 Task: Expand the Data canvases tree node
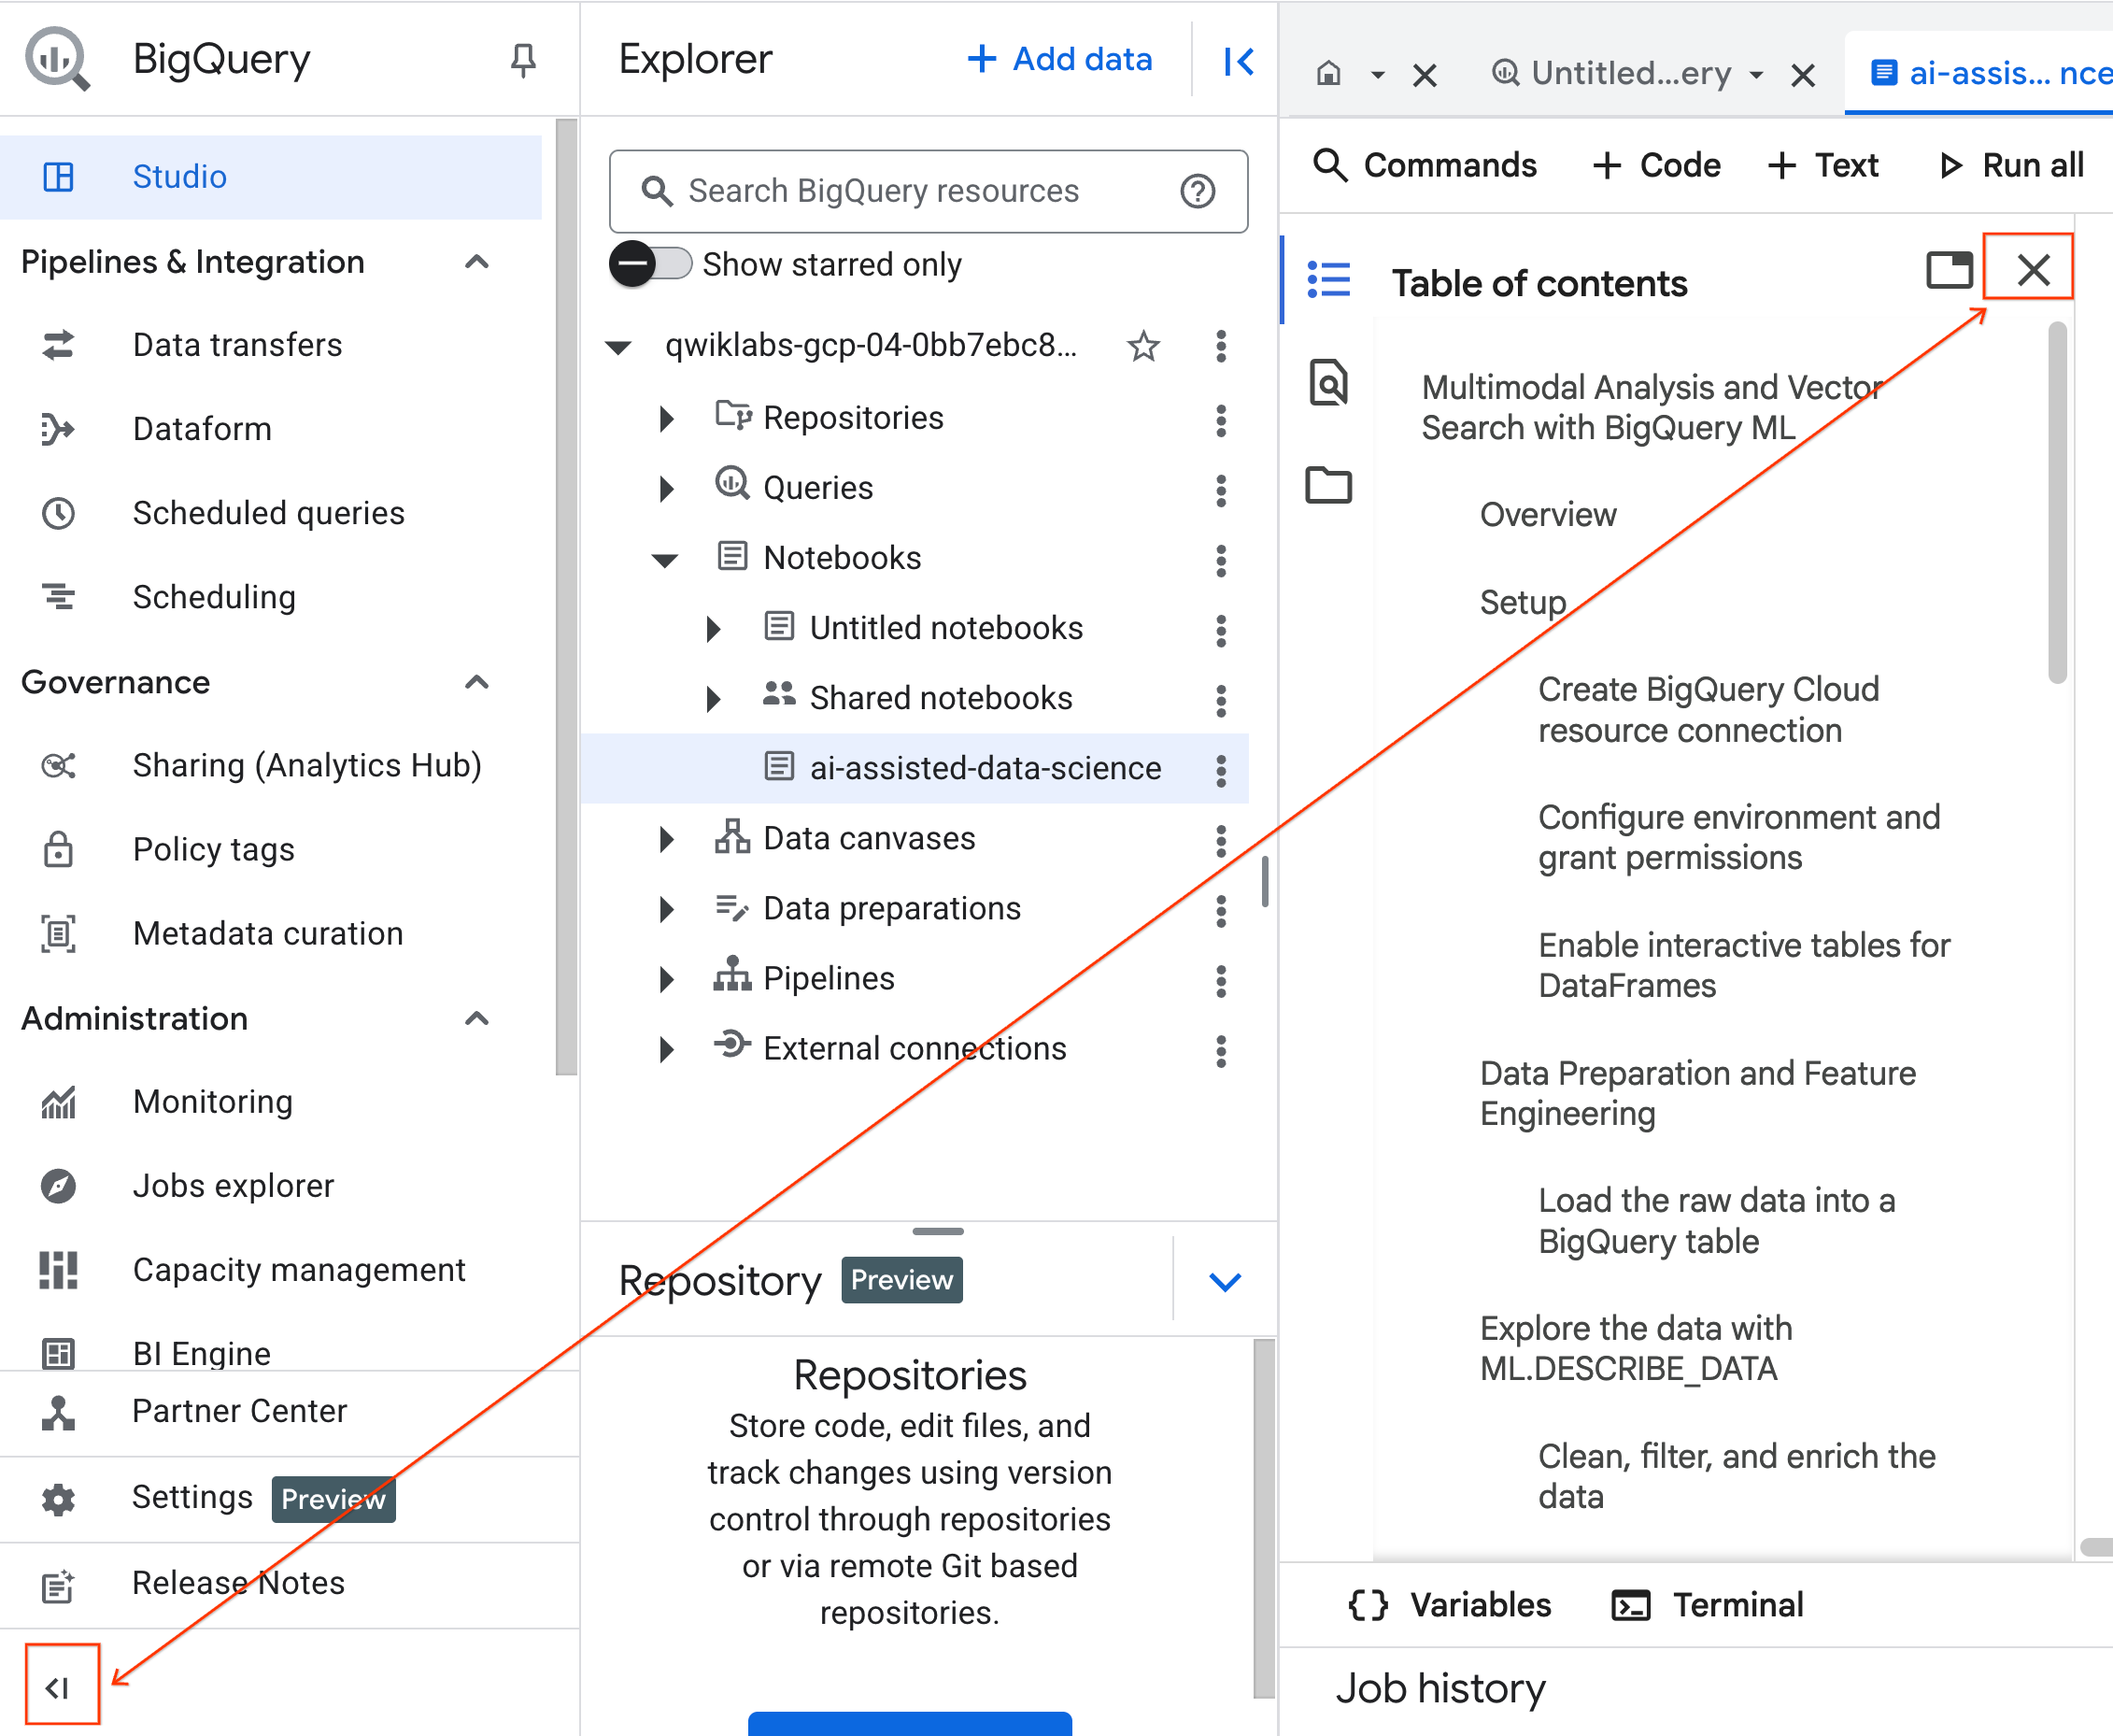coord(666,839)
